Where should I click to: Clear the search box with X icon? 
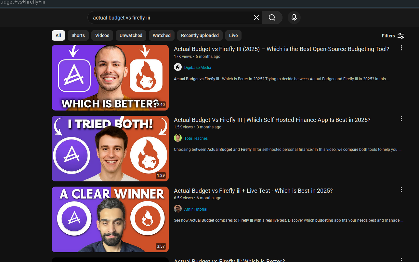256,18
